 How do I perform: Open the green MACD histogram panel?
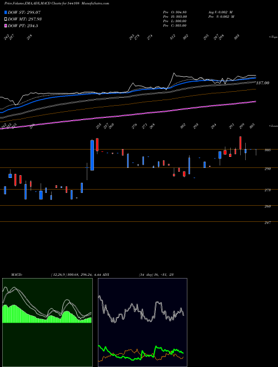[47, 323]
